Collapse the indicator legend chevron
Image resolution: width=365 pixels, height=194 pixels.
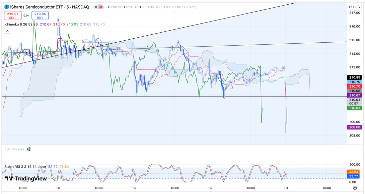point(7,31)
